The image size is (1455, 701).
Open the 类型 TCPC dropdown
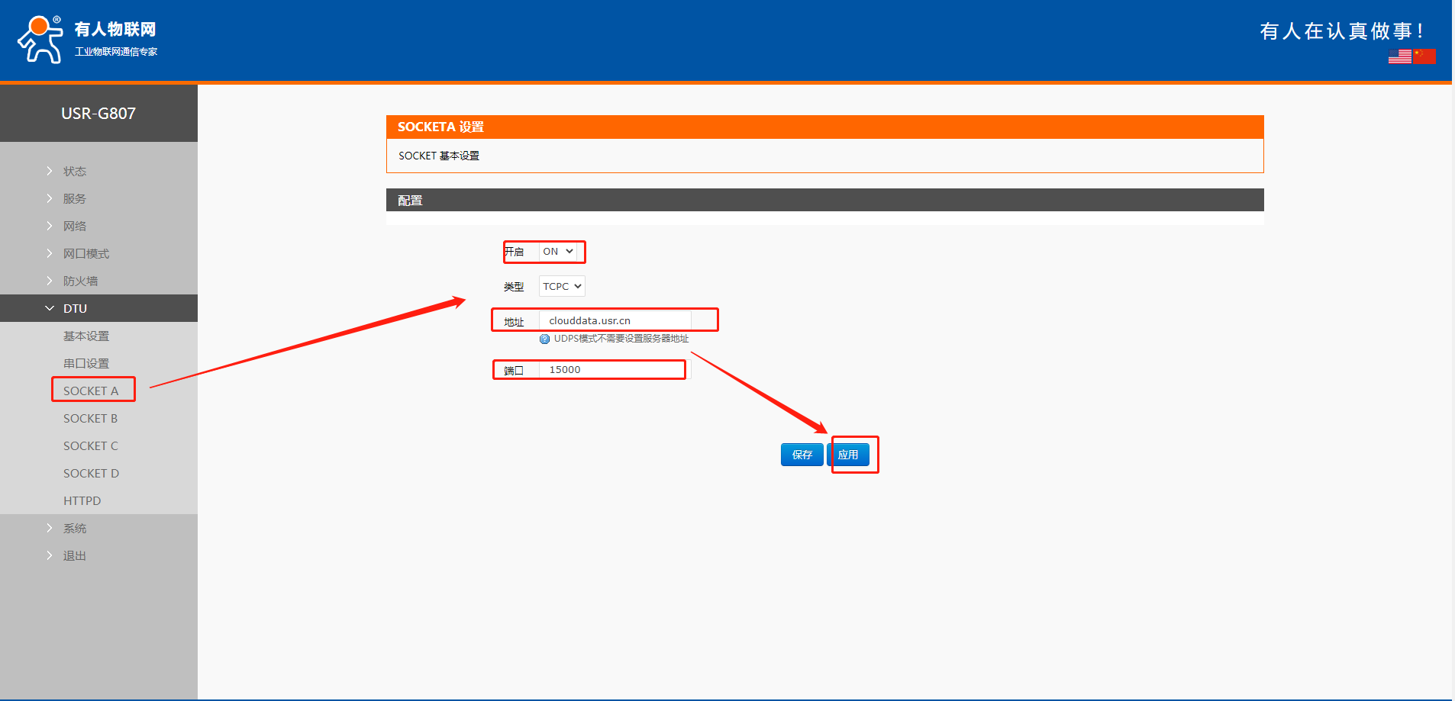tap(562, 287)
